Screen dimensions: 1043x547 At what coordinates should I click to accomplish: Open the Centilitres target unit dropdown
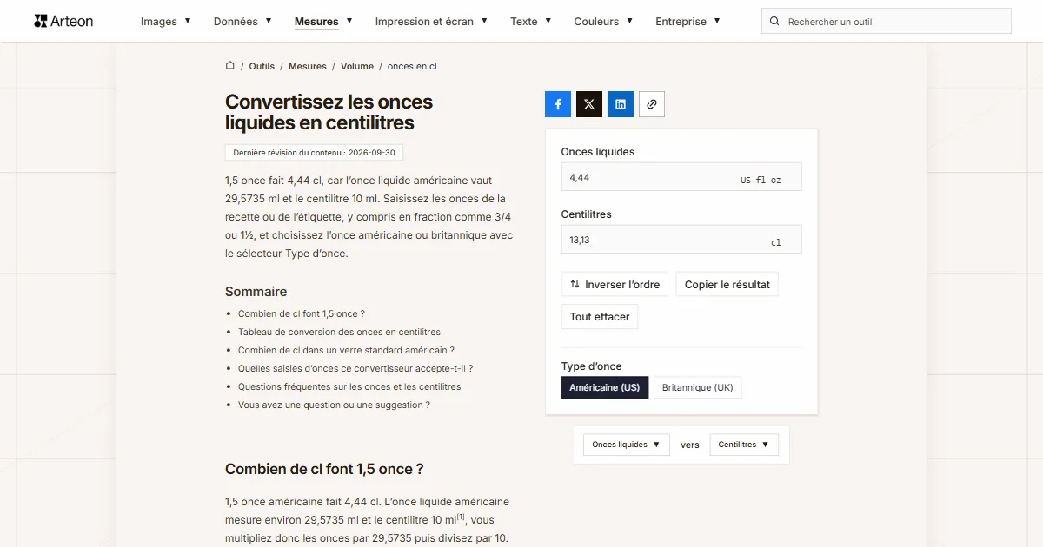[x=744, y=445]
